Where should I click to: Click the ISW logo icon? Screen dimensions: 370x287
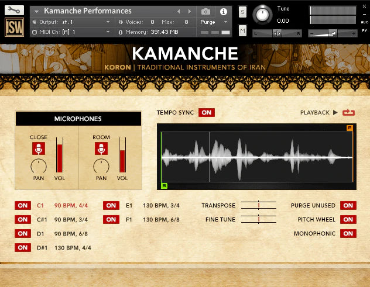(14, 27)
